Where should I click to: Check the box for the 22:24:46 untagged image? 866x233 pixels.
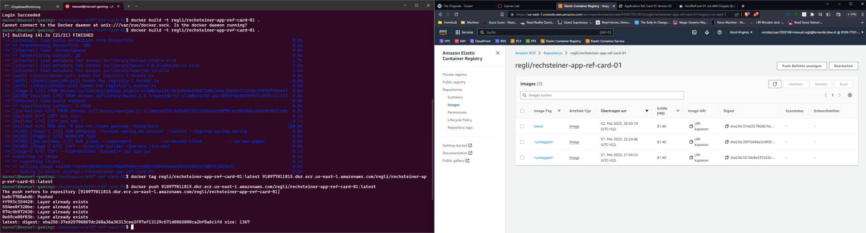[x=522, y=142]
